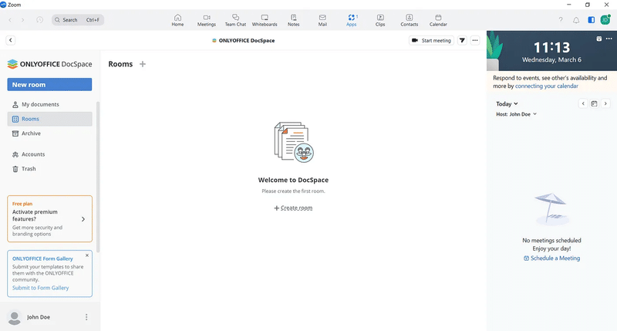Go to next day in calendar panel
Viewport: 617px width, 331px height.
605,103
